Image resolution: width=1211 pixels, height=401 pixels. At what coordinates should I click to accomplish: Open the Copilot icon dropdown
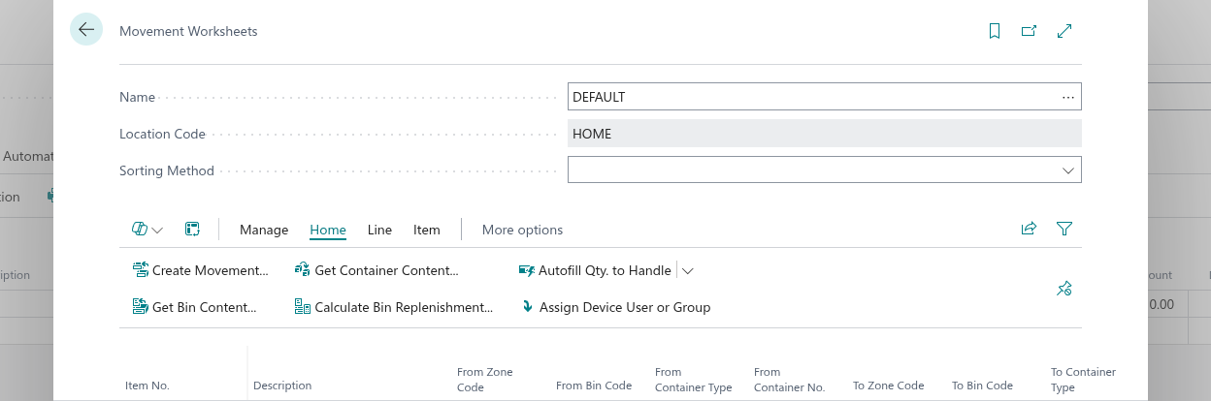tap(147, 230)
